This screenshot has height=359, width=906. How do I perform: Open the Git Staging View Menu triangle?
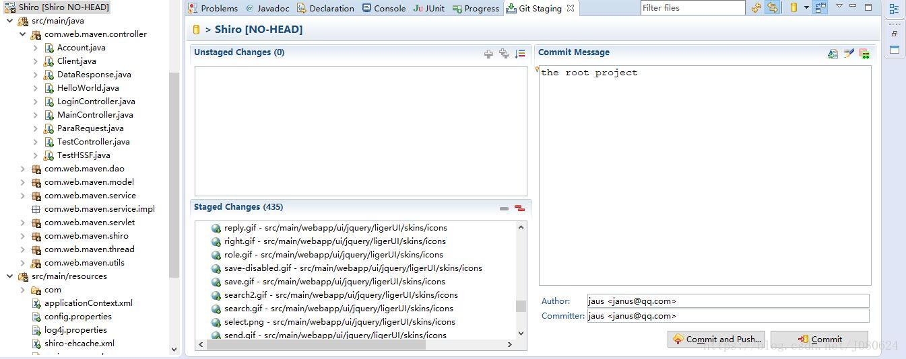click(x=839, y=7)
